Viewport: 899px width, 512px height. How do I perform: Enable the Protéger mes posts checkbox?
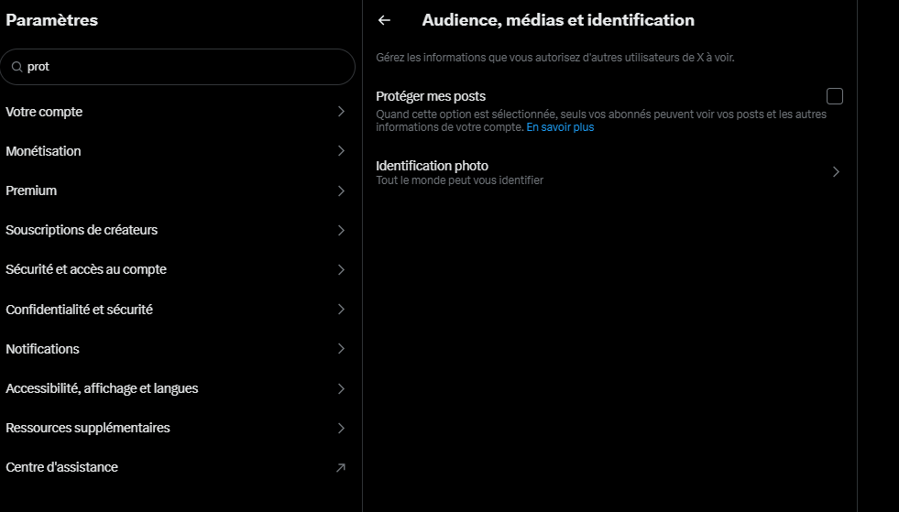835,96
